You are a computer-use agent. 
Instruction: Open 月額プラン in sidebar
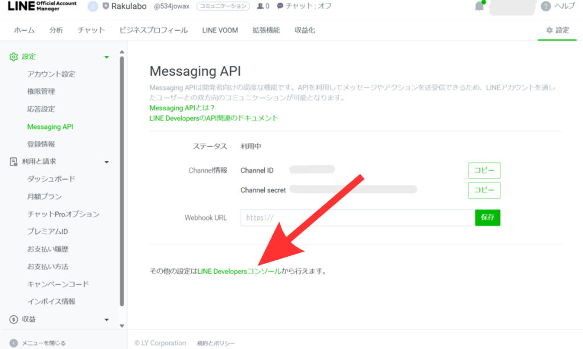pyautogui.click(x=44, y=197)
